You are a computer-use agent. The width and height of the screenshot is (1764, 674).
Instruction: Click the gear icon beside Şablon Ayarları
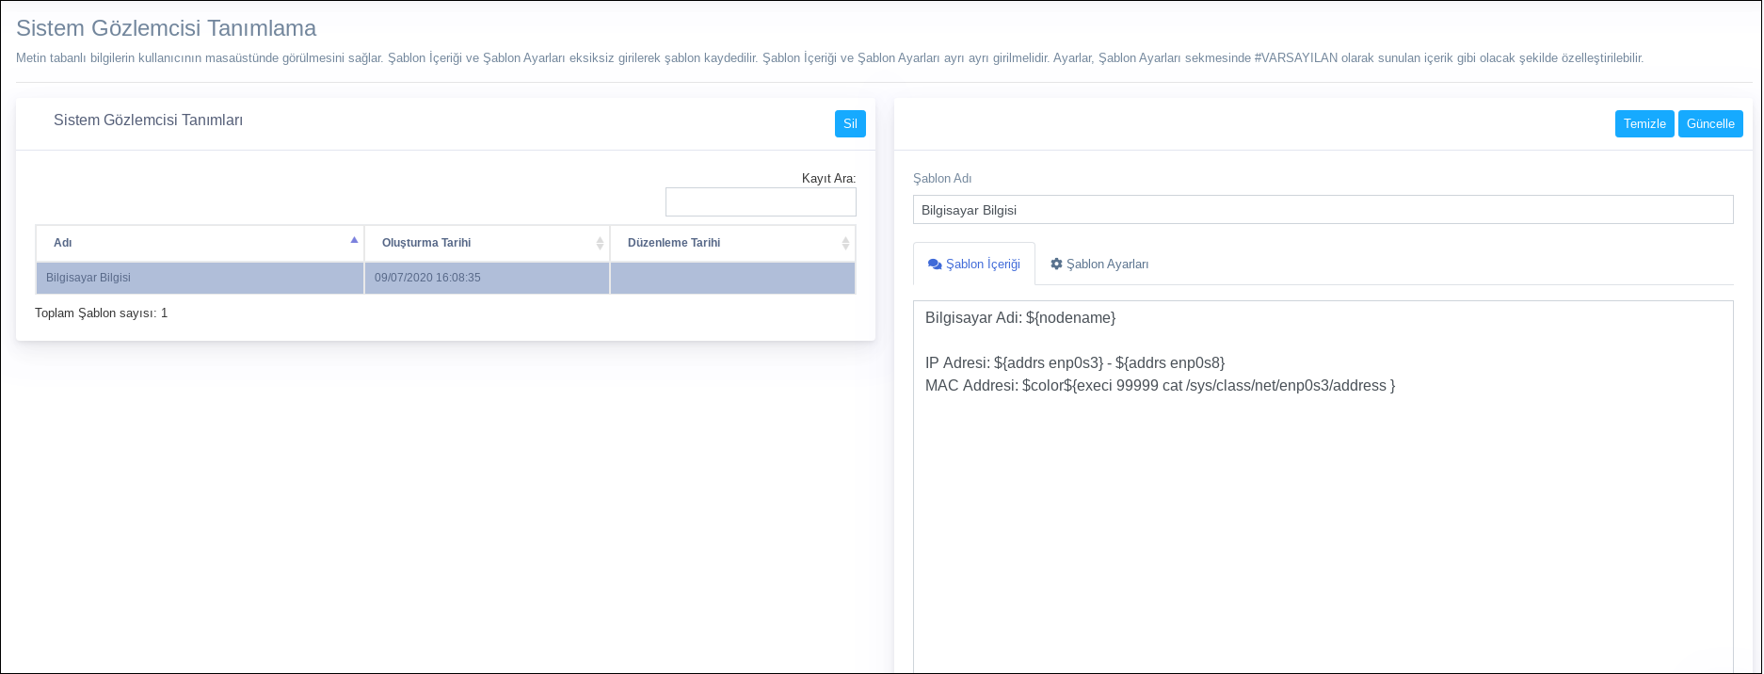coord(1056,265)
